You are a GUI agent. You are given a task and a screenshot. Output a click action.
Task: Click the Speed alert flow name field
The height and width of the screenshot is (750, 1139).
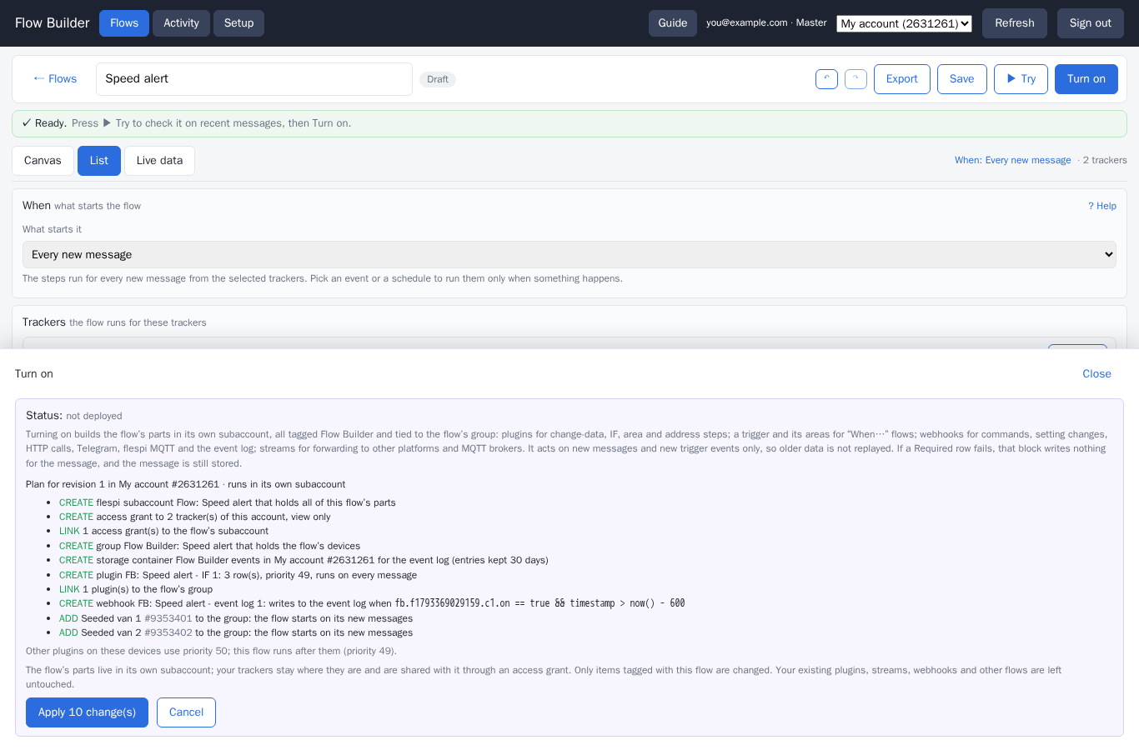tap(254, 79)
